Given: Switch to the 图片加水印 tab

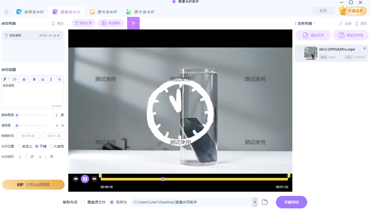Looking at the screenshot, I should [140, 12].
